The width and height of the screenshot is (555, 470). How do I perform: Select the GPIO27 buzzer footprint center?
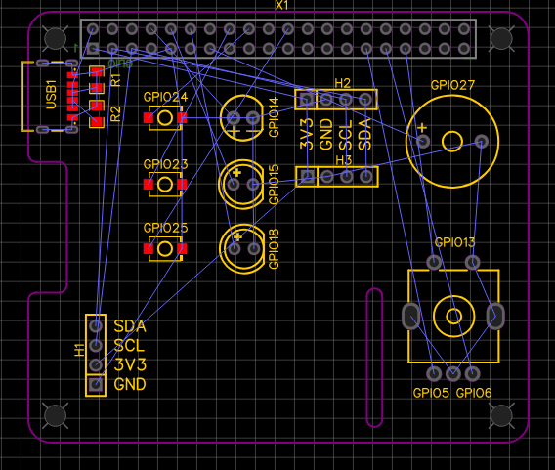[x=452, y=142]
